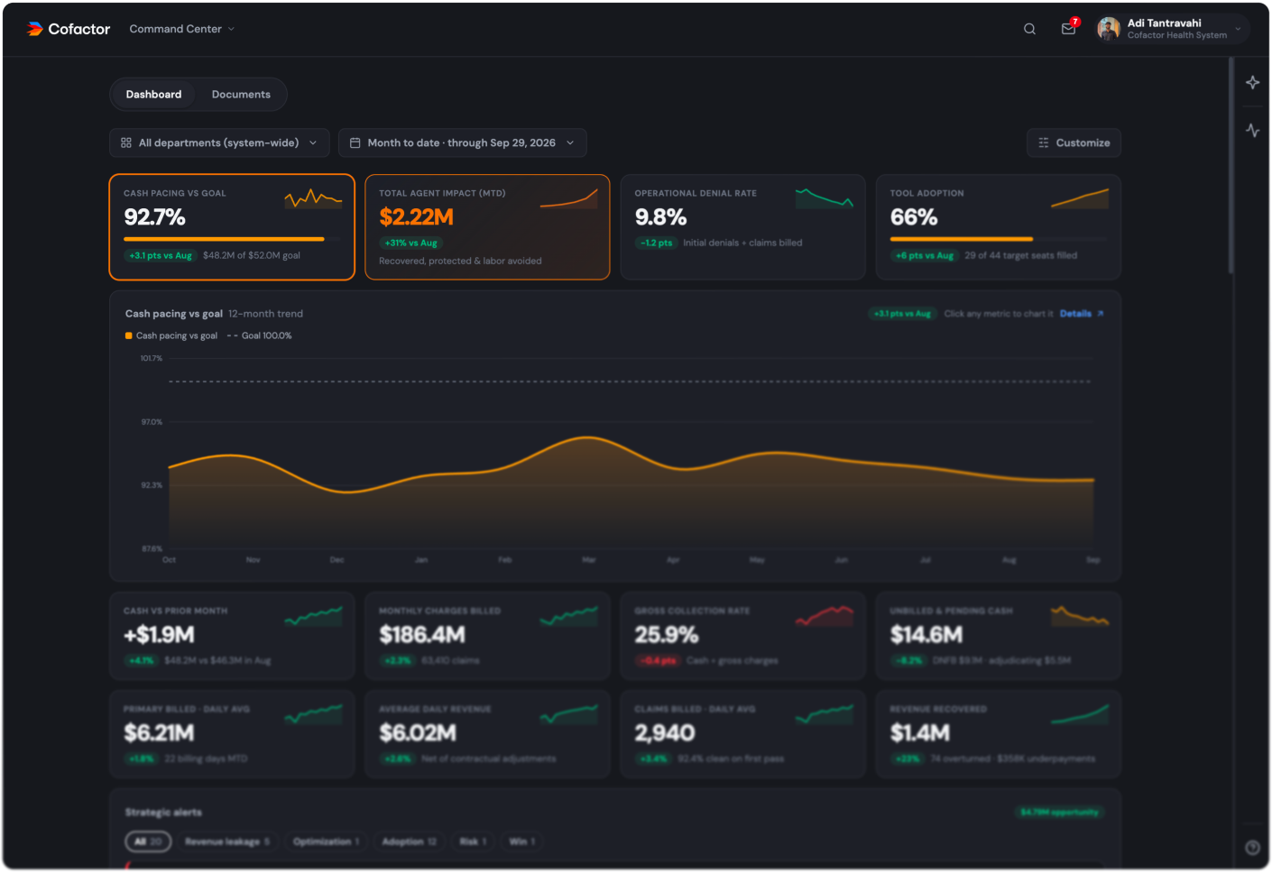Filter alerts by Risk

[473, 841]
